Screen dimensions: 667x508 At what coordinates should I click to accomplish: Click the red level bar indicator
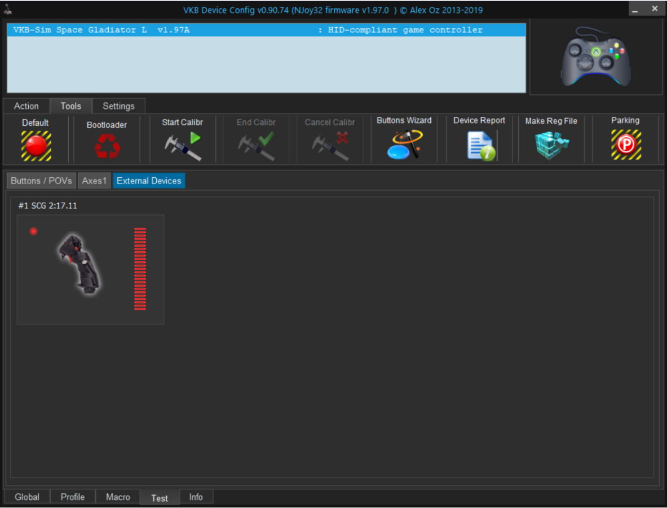pos(140,269)
